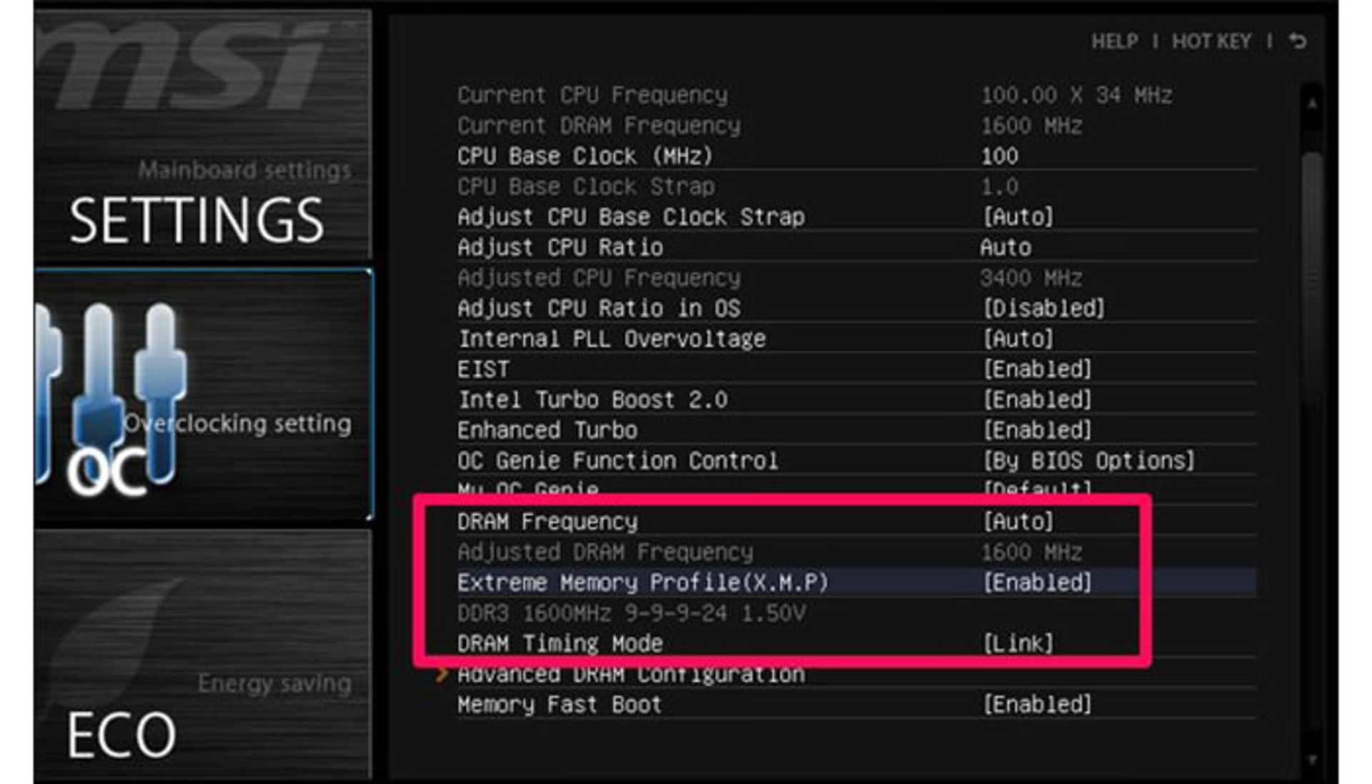Open the DRAM Timing Mode Link option

1018,643
